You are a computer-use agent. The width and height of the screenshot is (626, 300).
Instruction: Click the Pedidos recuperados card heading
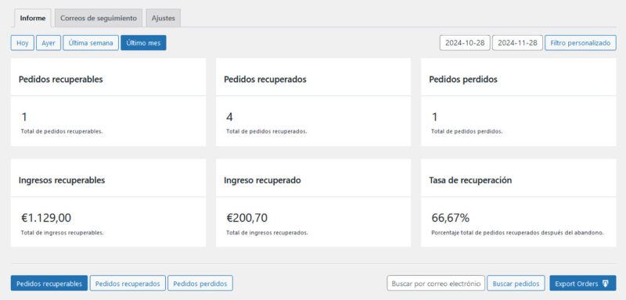[265, 79]
